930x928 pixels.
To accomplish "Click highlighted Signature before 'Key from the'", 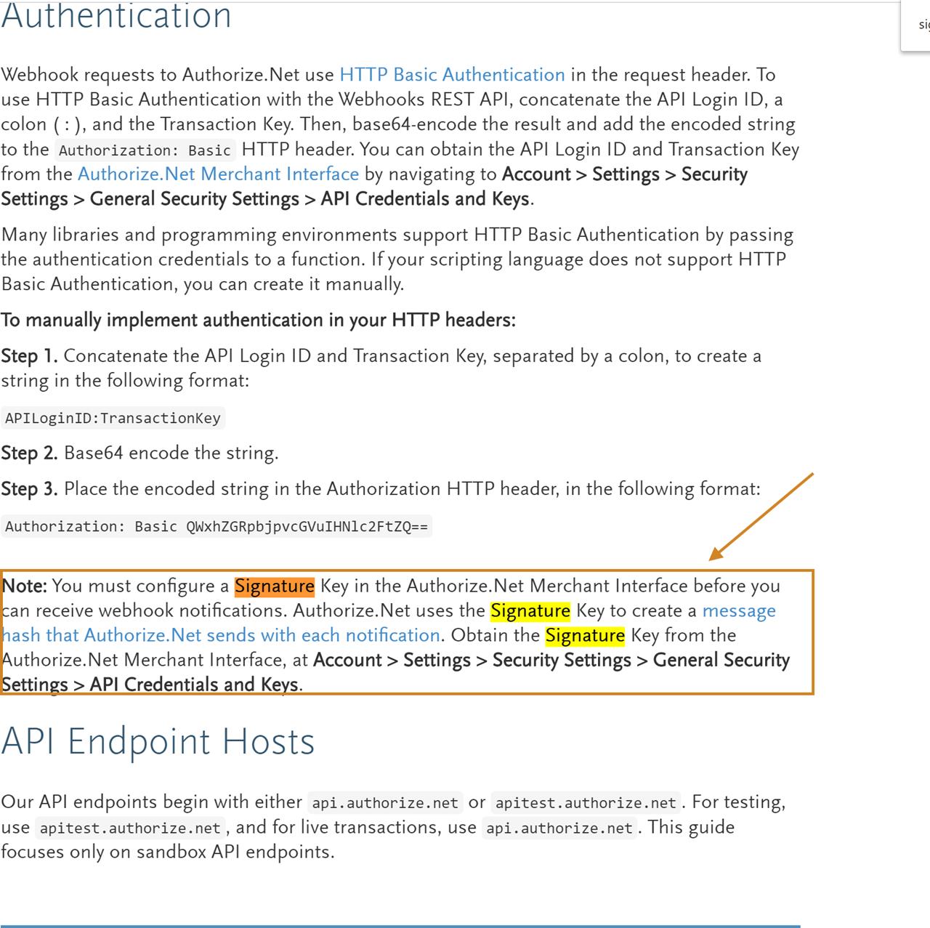I will (585, 636).
